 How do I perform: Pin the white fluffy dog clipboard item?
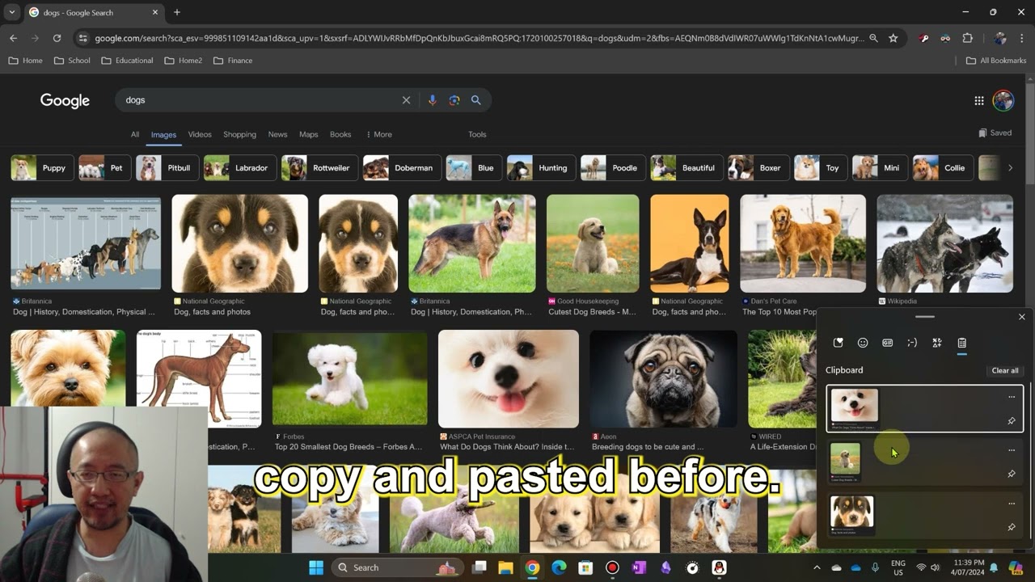click(1012, 421)
